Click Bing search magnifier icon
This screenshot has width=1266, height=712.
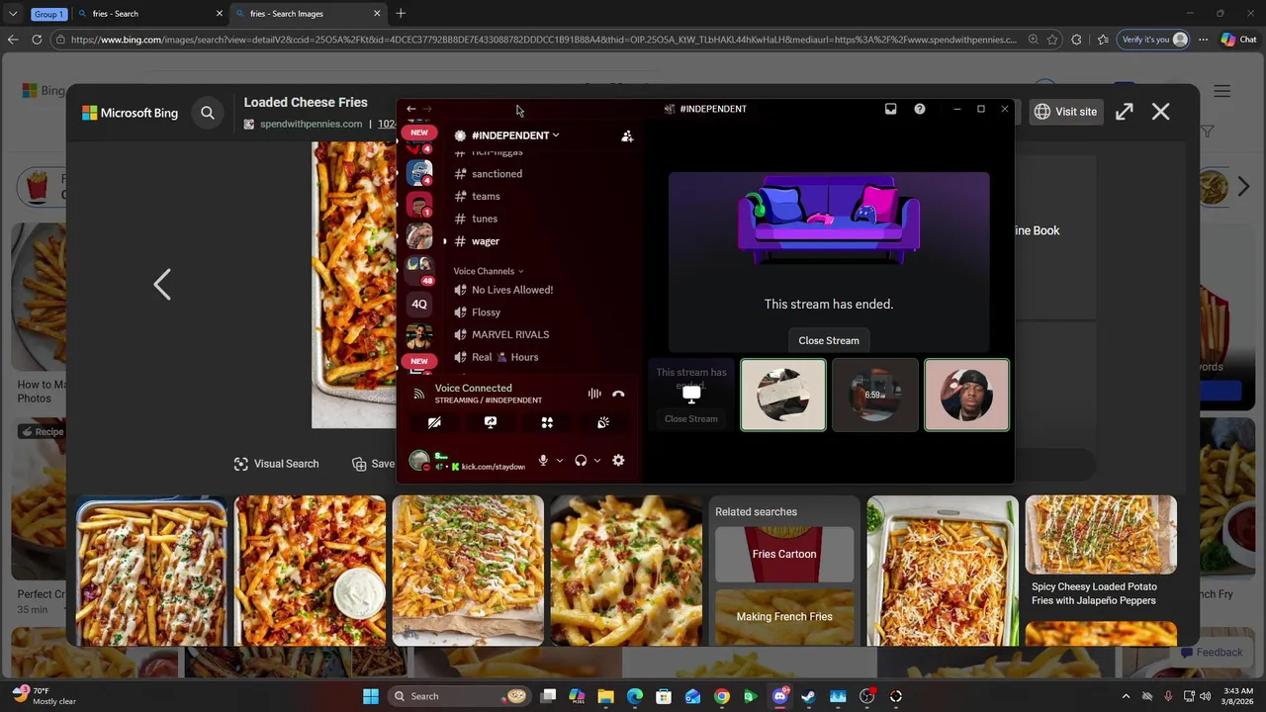click(208, 113)
